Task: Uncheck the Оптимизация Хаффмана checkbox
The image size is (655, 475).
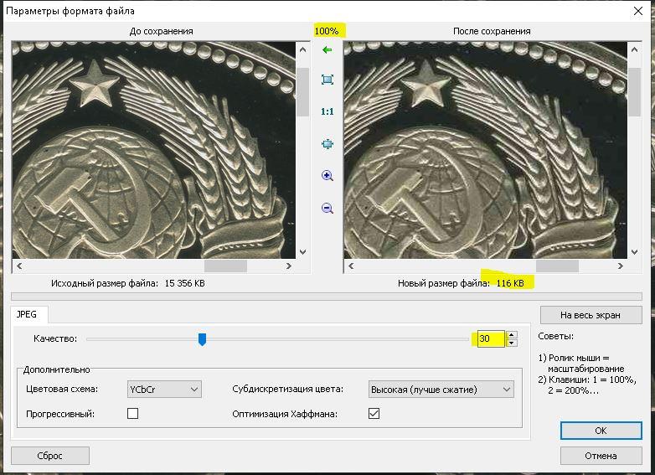Action: [374, 414]
